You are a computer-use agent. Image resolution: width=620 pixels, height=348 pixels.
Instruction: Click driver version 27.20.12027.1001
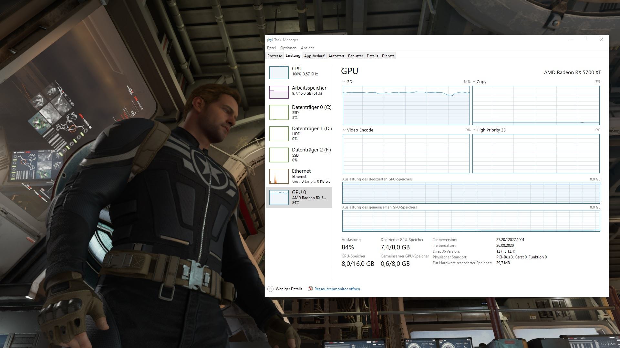tap(510, 240)
